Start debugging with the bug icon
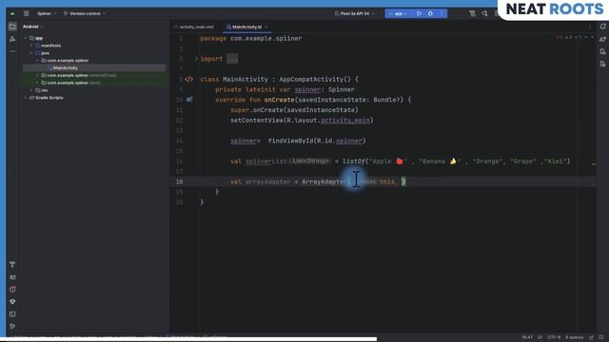The image size is (609, 342). 430,13
